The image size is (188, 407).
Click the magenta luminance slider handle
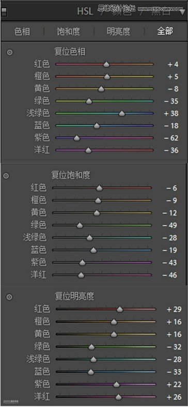pyautogui.click(x=118, y=397)
